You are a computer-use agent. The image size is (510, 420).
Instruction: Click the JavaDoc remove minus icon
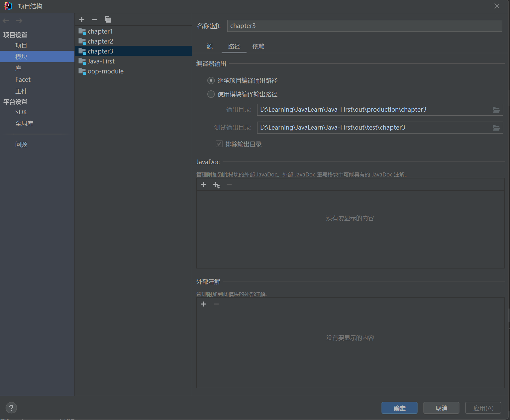click(229, 184)
